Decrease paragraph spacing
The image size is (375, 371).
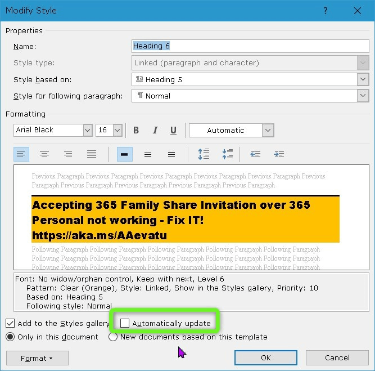coord(228,154)
